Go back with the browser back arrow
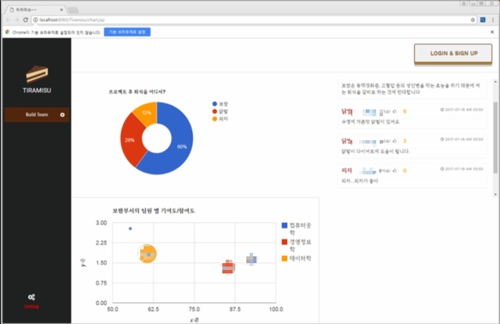This screenshot has height=324, width=500. pos(9,20)
